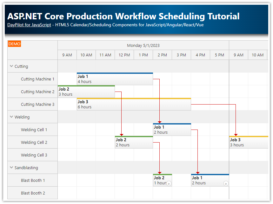Select Job 2 on Welding Cell 2
This screenshot has width=273, height=204.
tap(134, 142)
